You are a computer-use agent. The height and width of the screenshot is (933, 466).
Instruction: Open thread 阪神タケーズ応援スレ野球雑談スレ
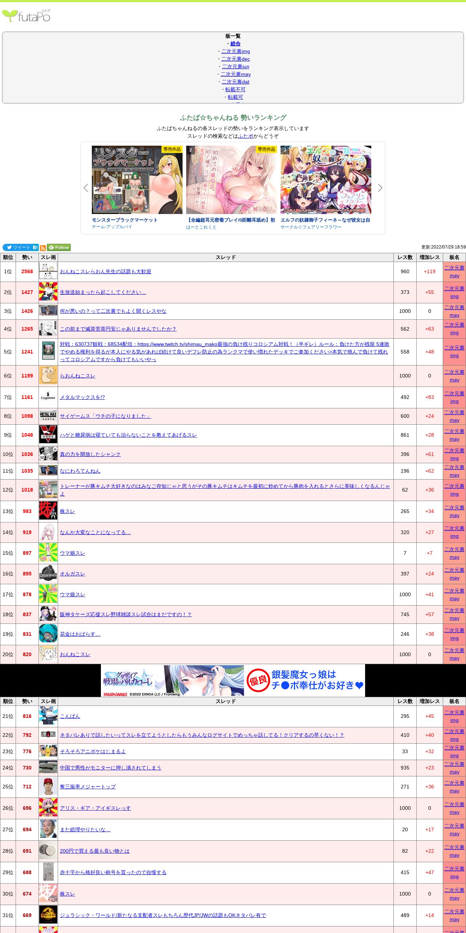126,614
